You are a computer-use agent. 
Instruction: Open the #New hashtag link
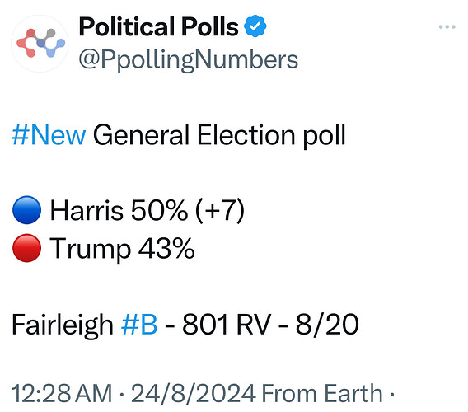[x=49, y=135]
